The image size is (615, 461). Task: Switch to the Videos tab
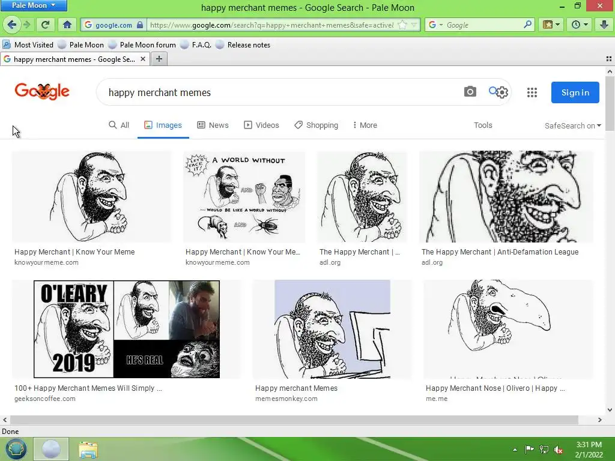click(x=261, y=125)
